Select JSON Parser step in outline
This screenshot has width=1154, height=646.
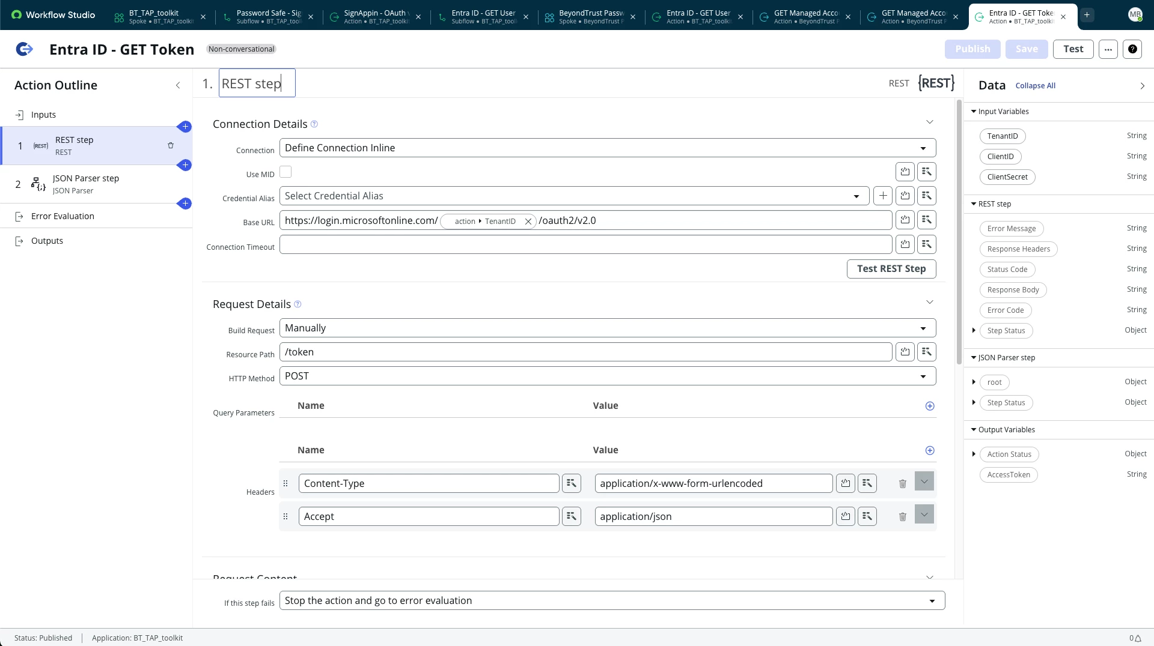coord(96,184)
